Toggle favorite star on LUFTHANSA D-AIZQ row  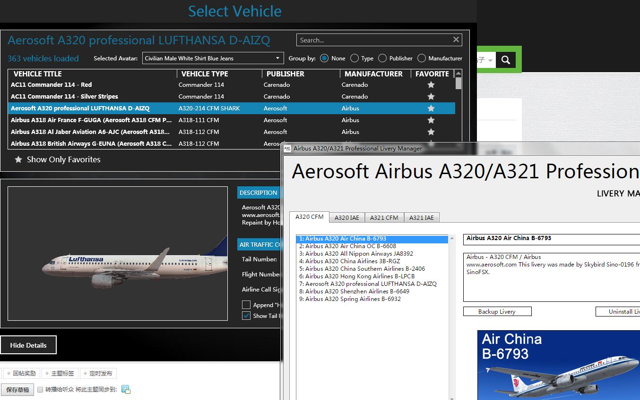(x=431, y=108)
